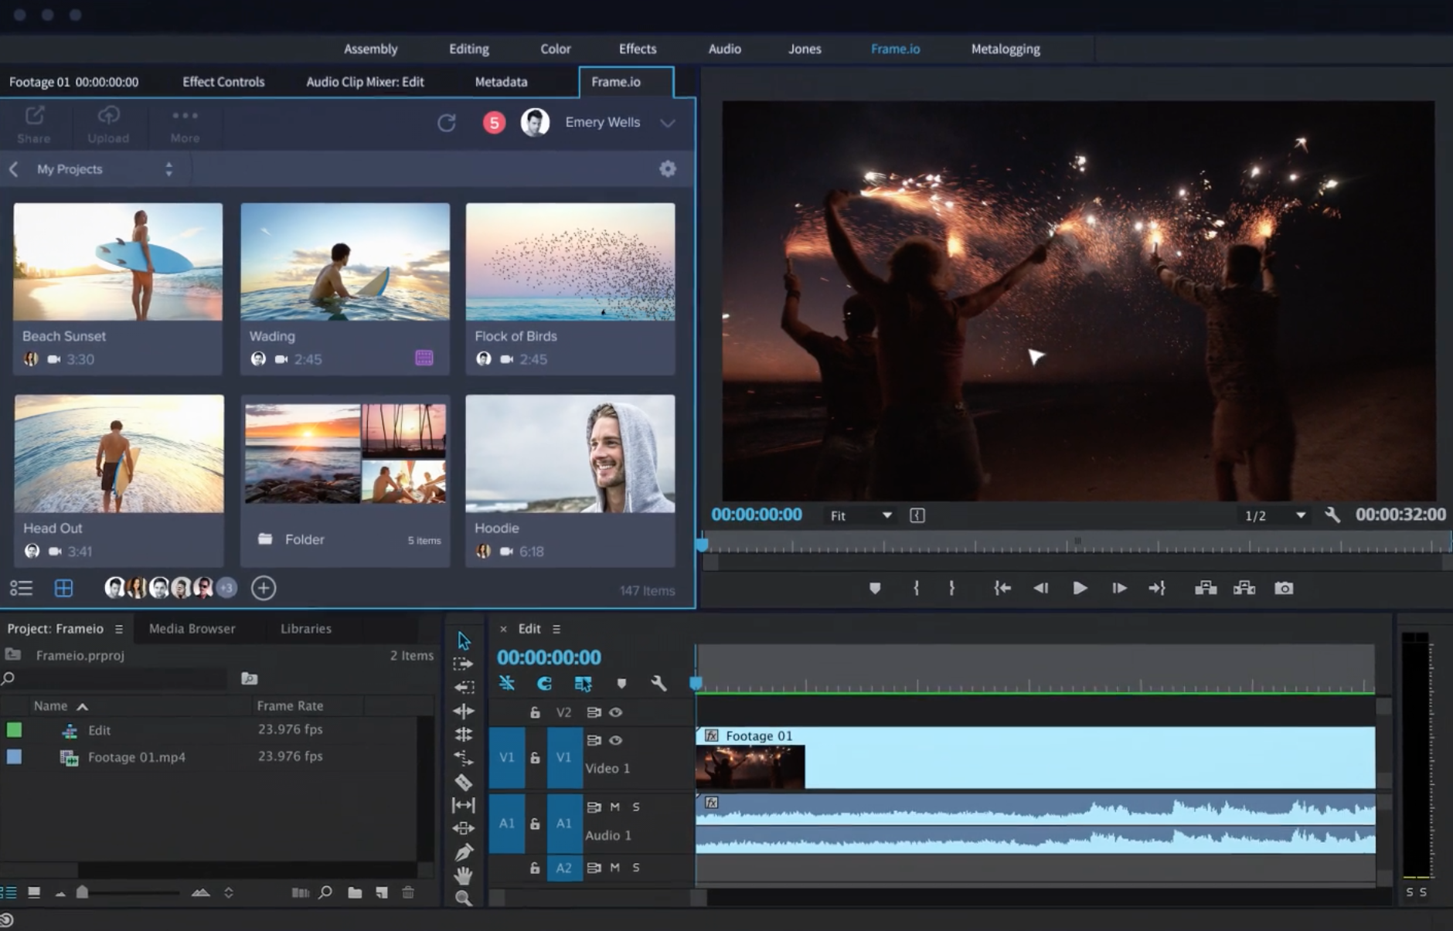The width and height of the screenshot is (1453, 931).
Task: Toggle lock on V2 track
Action: click(x=535, y=712)
